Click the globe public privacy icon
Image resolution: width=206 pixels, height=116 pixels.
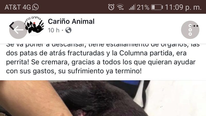(x=68, y=30)
